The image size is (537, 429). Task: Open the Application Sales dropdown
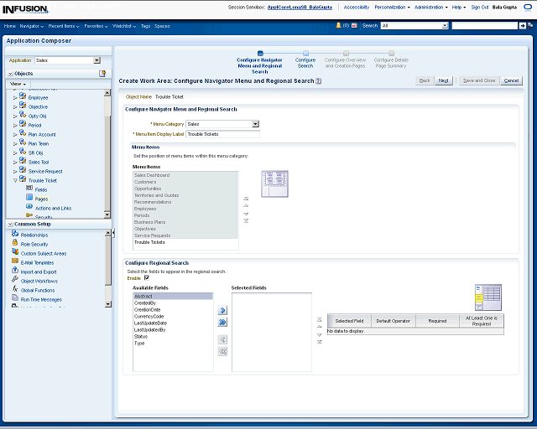[x=96, y=60]
